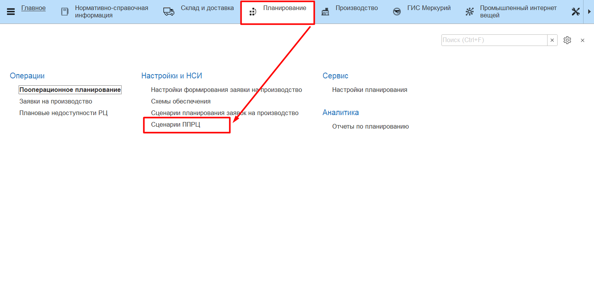
Task: Open Отчеты по планированию
Action: [371, 127]
